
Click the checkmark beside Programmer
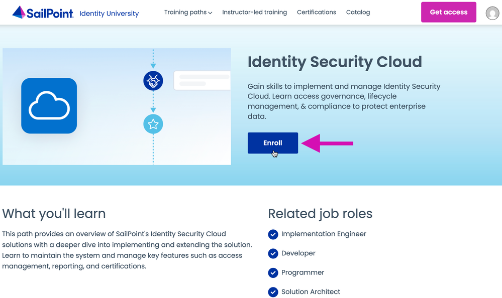[x=273, y=273]
